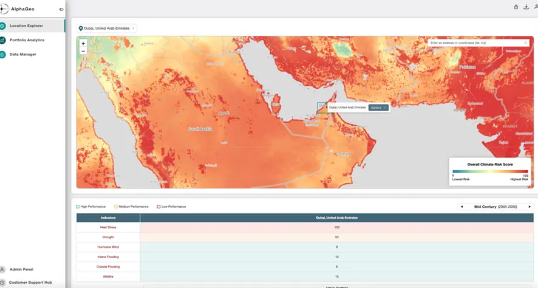Open the user account icon
The image size is (538, 288).
pyautogui.click(x=536, y=7)
